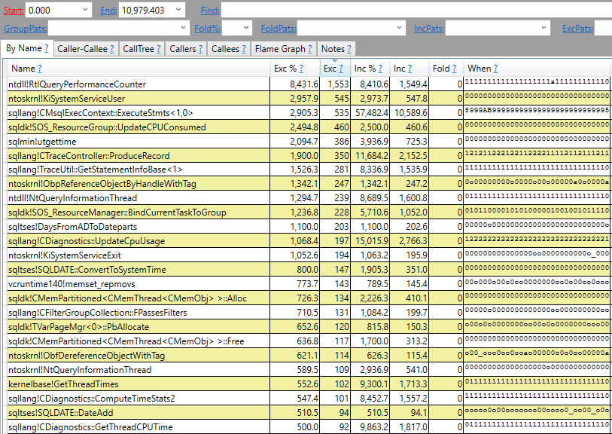Click the IncPats link
612x434 pixels.
[429, 29]
